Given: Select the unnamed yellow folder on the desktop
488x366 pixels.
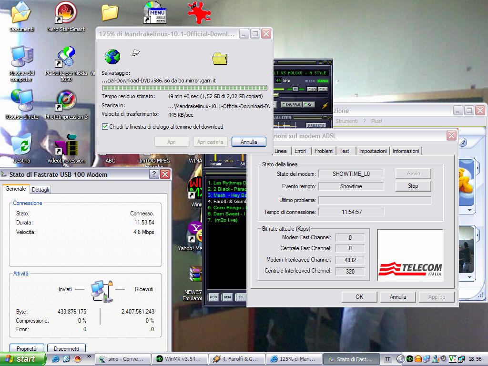Looking at the screenshot, I should [110, 12].
